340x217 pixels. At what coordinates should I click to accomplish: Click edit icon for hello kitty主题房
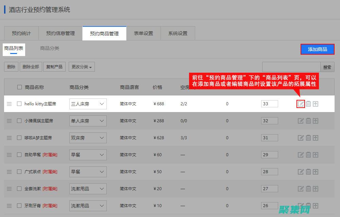coord(301,104)
